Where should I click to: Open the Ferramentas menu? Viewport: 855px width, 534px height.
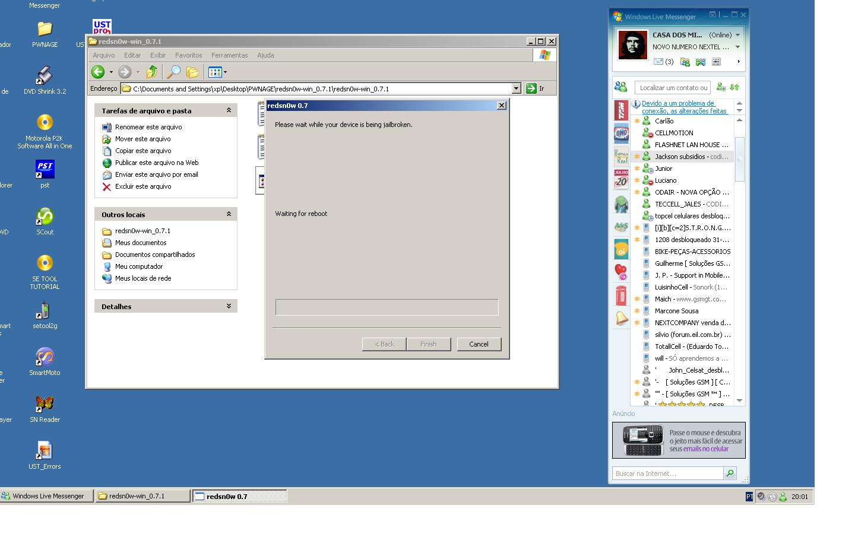(229, 55)
